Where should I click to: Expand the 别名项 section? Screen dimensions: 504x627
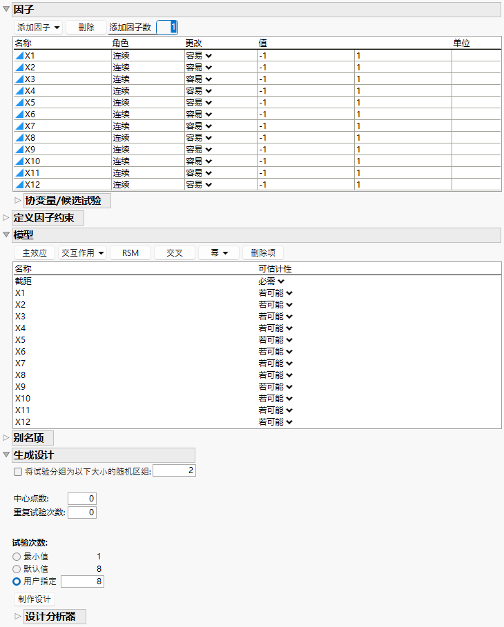pos(6,437)
